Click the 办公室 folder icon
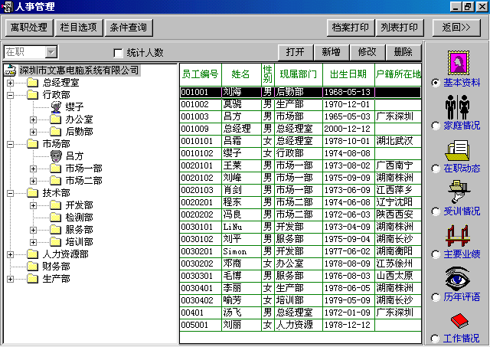 coord(56,119)
